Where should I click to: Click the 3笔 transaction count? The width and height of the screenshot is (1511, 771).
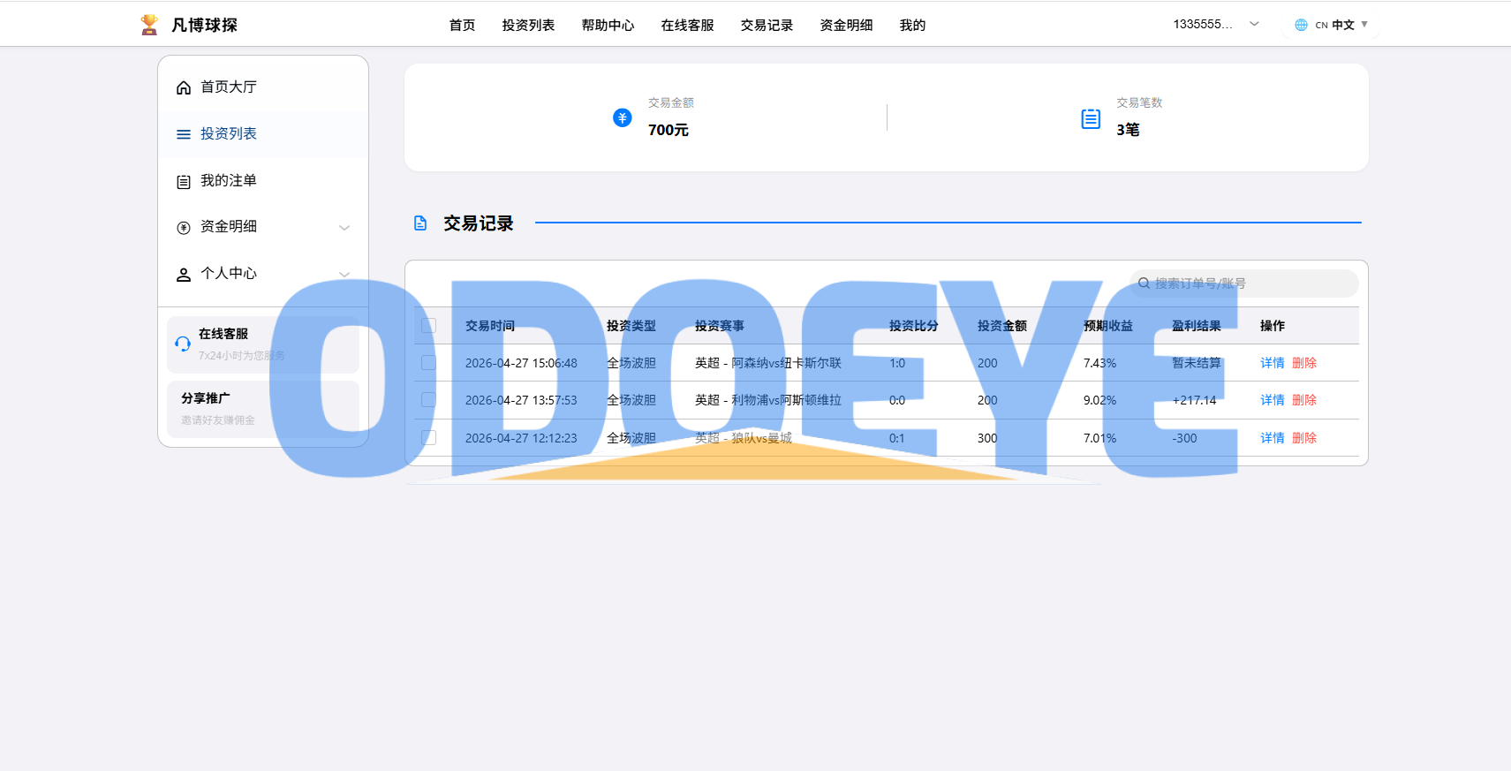(1128, 130)
